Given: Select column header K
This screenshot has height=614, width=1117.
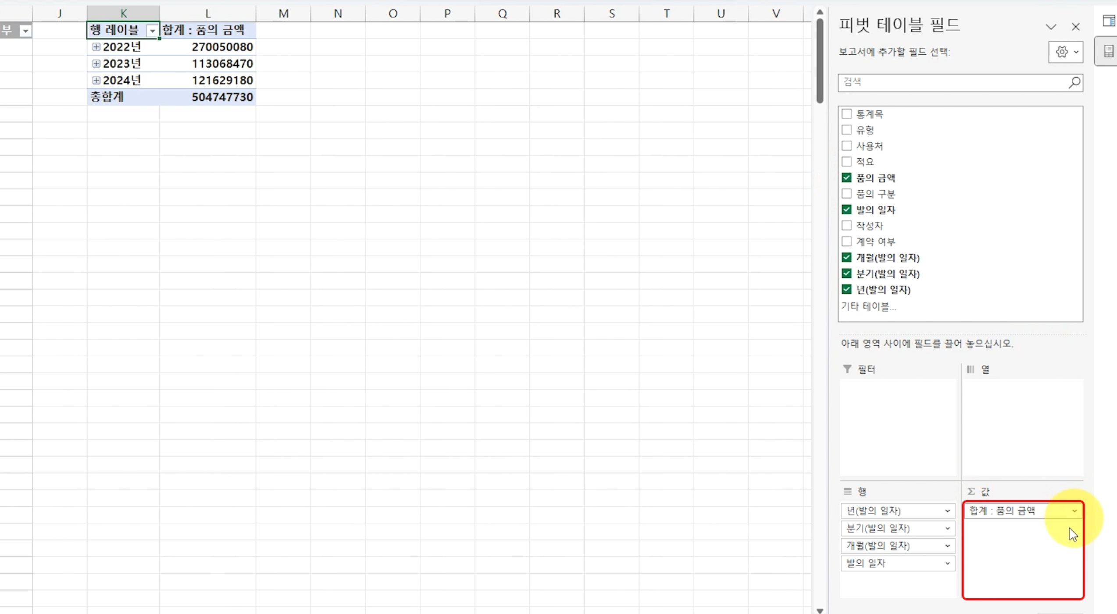Looking at the screenshot, I should [123, 13].
